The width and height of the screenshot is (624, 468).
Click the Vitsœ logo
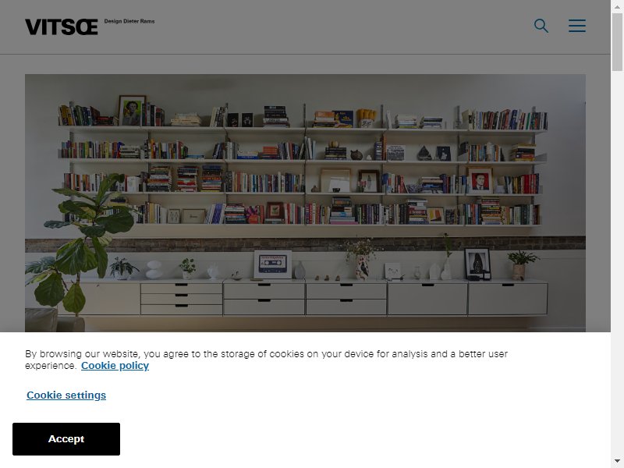point(62,27)
